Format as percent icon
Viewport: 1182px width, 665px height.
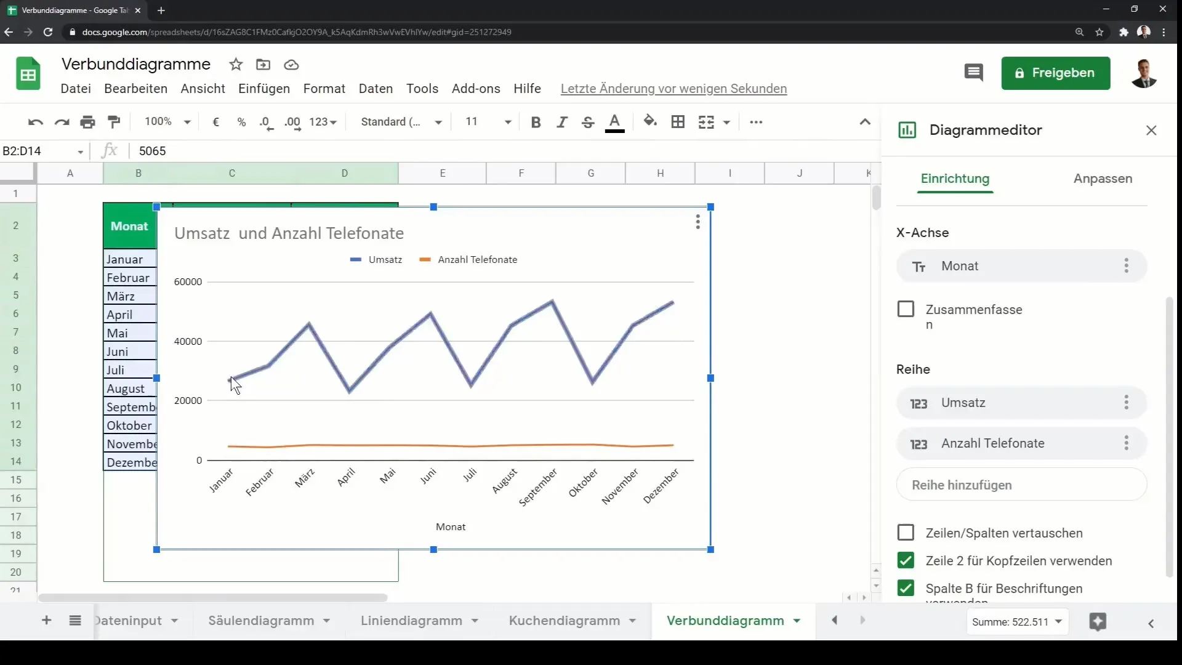[x=241, y=122]
